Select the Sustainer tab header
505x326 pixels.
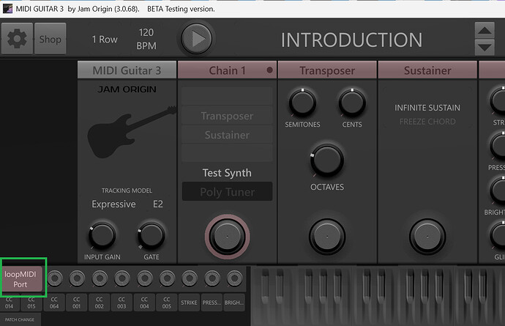click(x=427, y=70)
